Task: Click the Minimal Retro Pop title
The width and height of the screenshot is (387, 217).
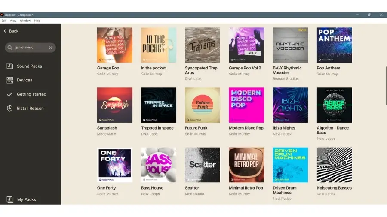Action: [x=246, y=188]
